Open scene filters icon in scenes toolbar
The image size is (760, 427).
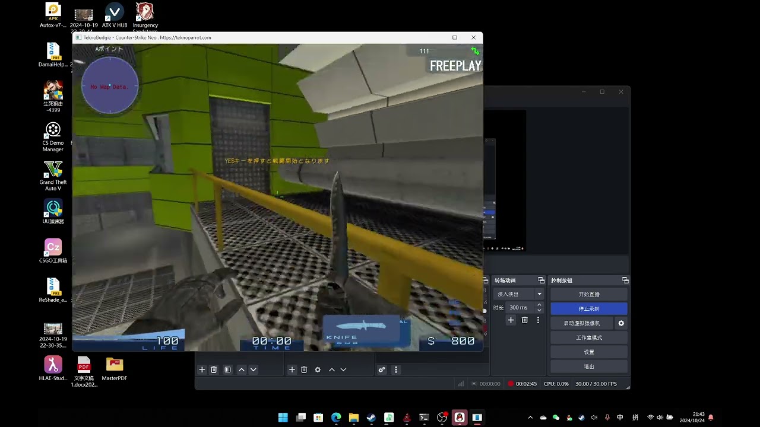(x=227, y=369)
